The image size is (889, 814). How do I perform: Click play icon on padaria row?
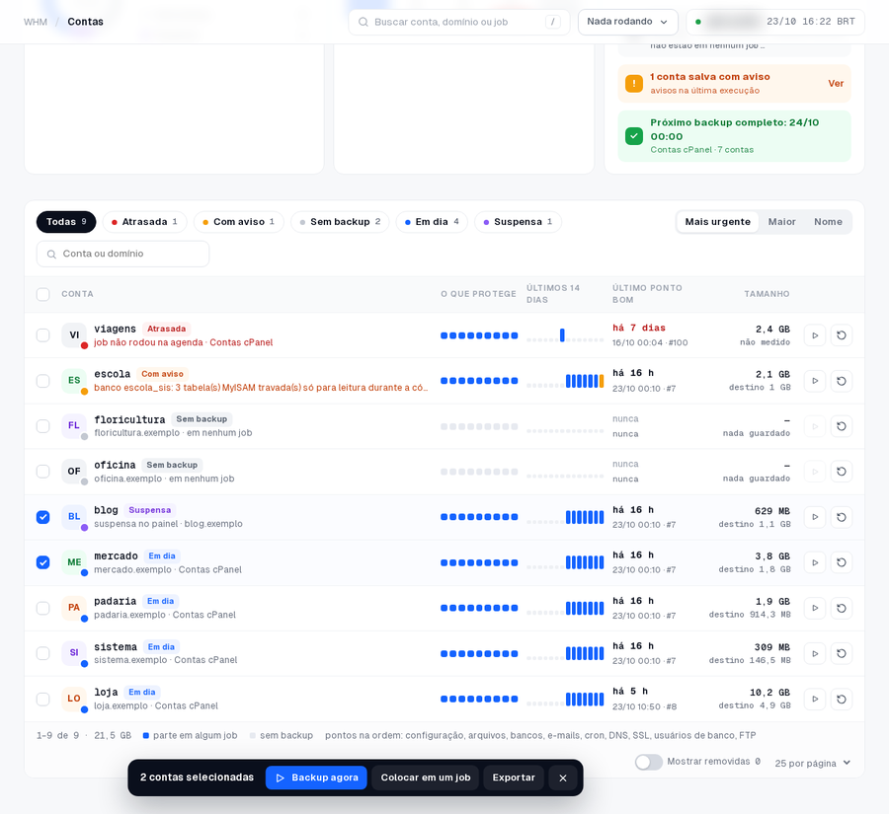click(815, 608)
